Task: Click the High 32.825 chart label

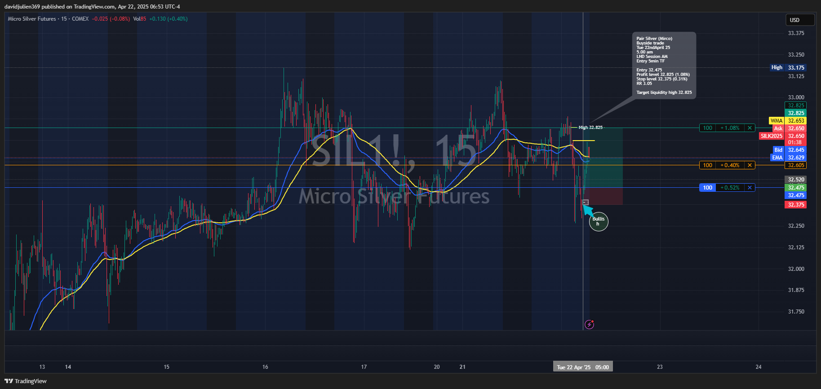Action: [x=590, y=128]
